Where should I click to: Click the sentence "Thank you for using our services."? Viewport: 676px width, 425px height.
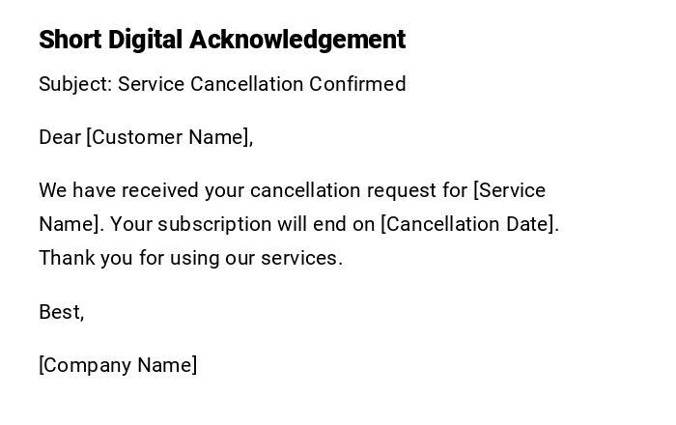tap(190, 258)
